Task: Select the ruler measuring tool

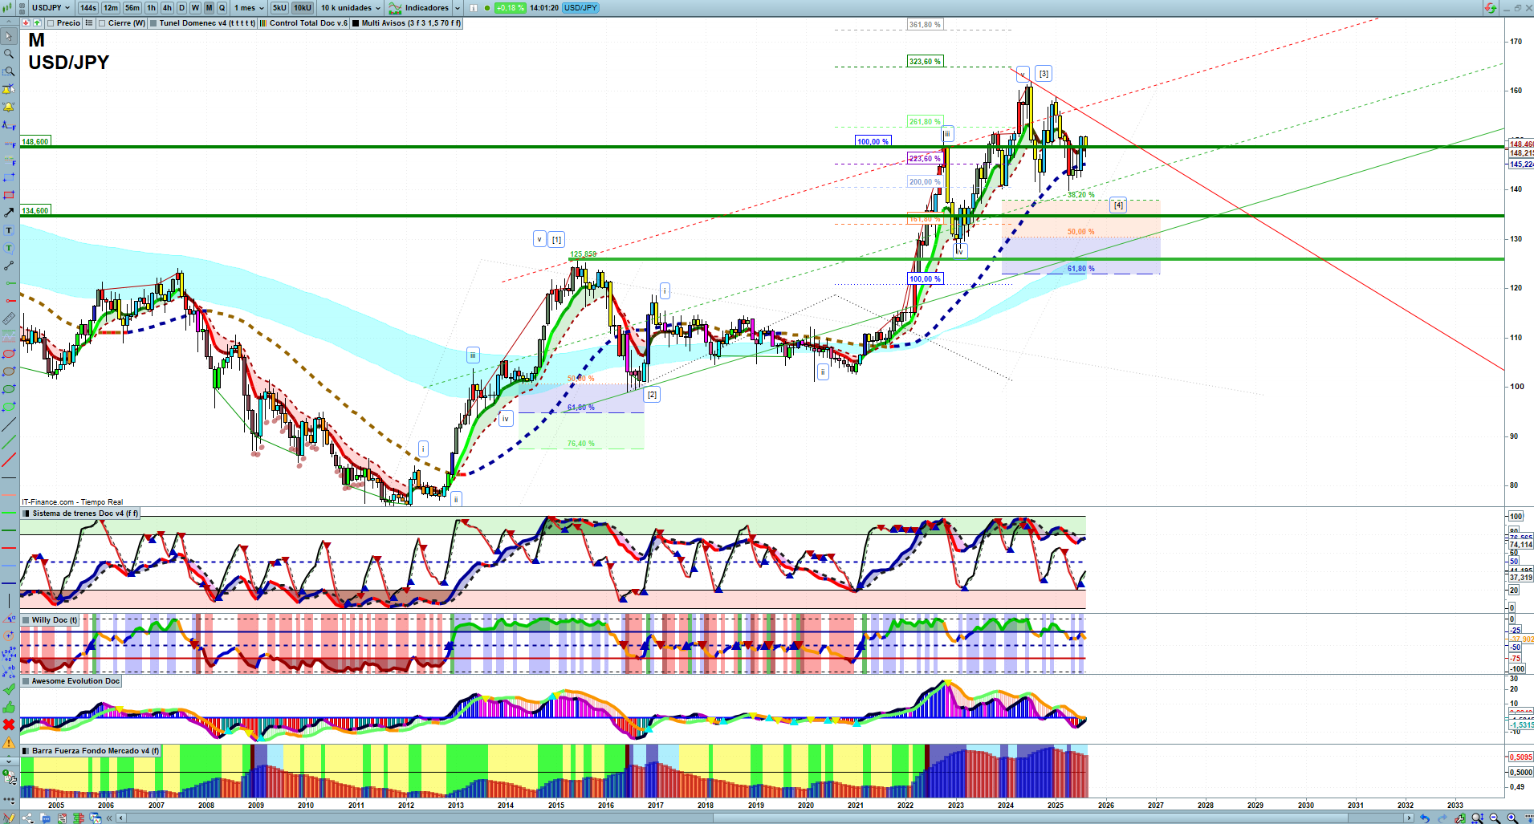Action: [9, 319]
